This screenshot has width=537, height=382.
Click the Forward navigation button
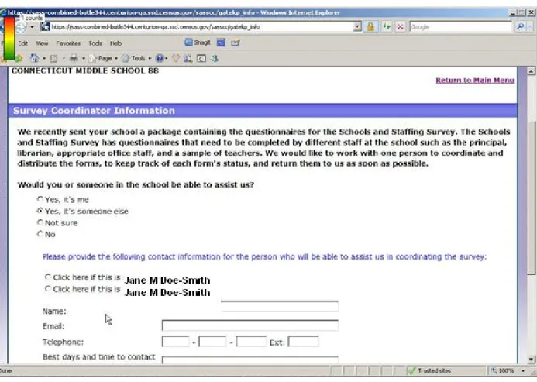click(x=21, y=26)
